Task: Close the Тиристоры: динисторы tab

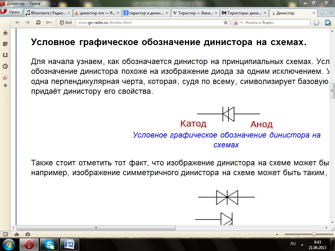Action: click(x=265, y=13)
